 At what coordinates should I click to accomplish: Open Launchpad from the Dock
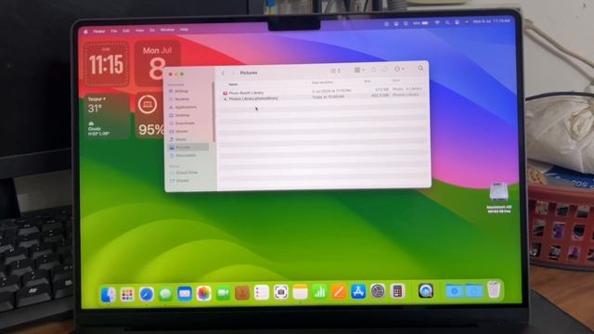(127, 294)
